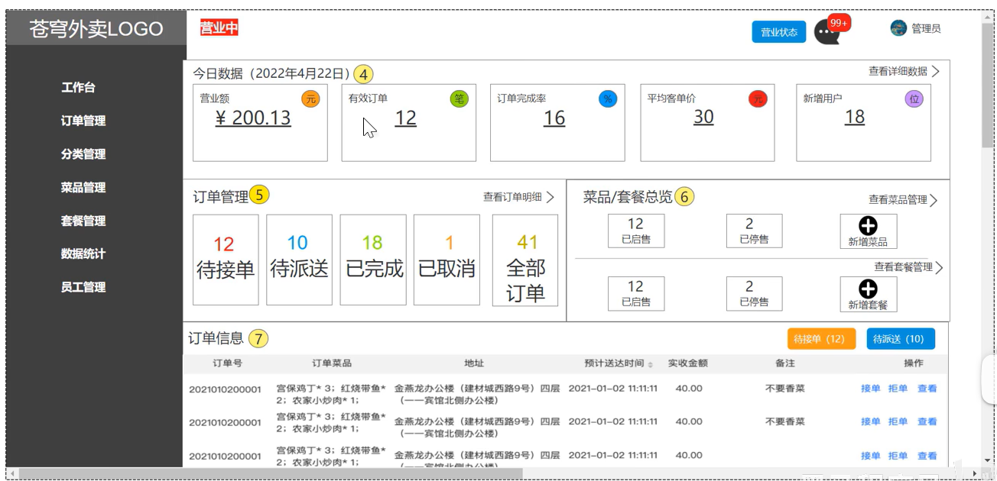Click the administrator avatar icon
The width and height of the screenshot is (997, 481).
click(x=898, y=28)
